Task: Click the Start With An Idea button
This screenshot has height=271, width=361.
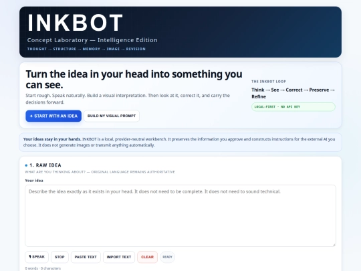Action: [x=53, y=116]
